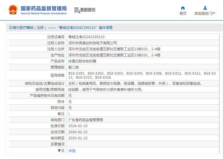
Task: Click the 经验配 intended use text
Action: pos(106,90)
